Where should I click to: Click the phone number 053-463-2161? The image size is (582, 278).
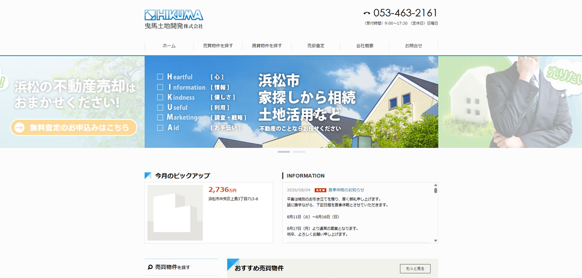[405, 13]
